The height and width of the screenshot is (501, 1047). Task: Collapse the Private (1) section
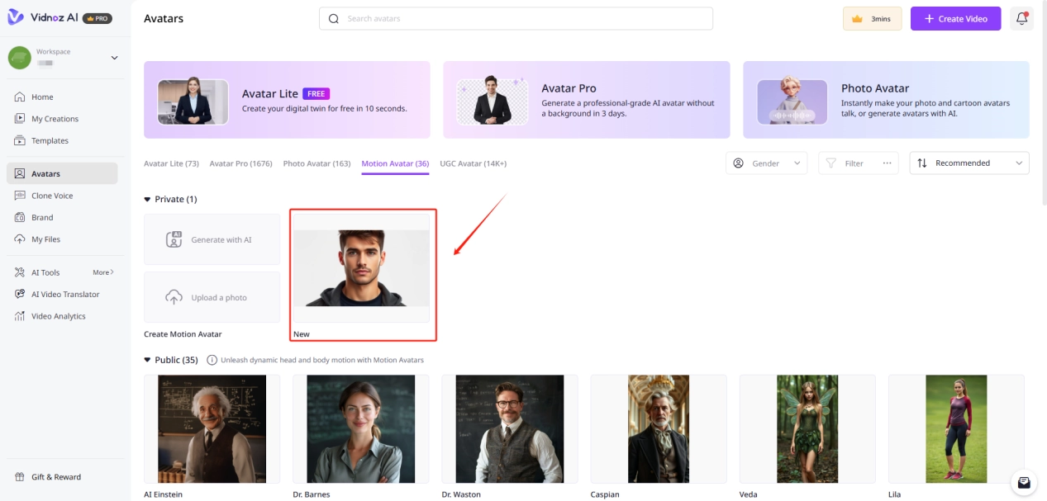[x=148, y=199]
